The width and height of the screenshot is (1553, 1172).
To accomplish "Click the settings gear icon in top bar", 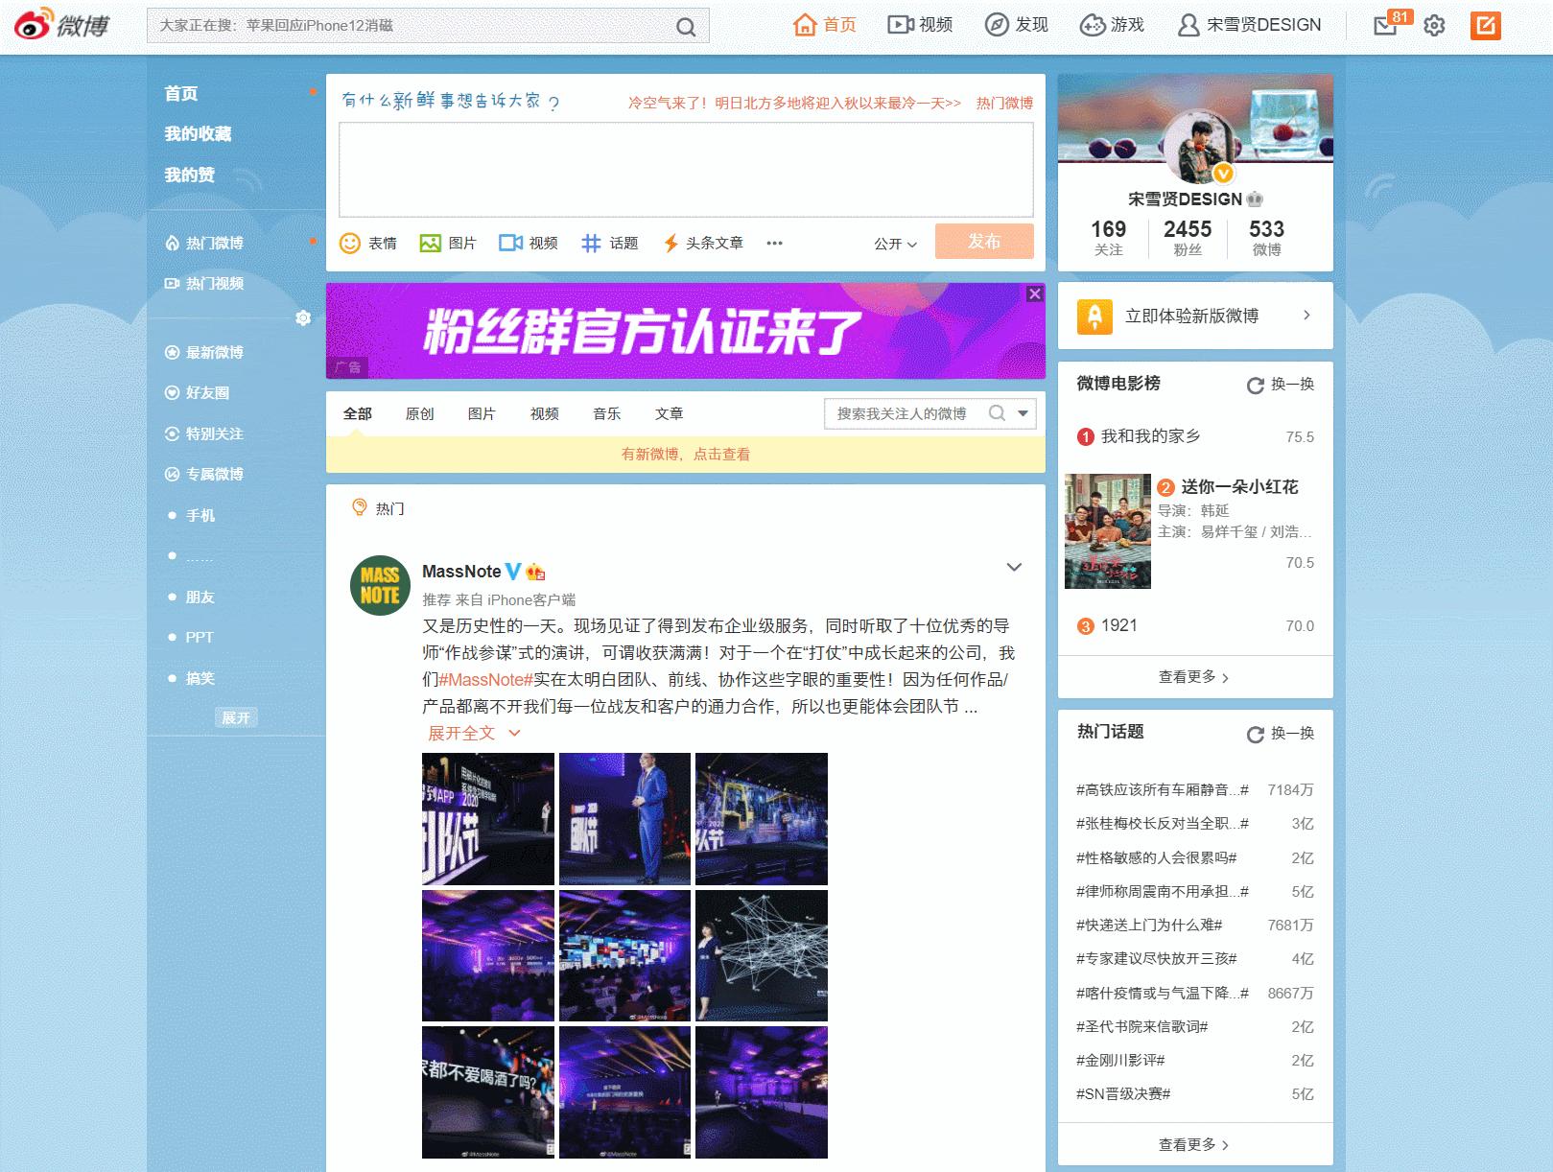I will click(x=1434, y=26).
